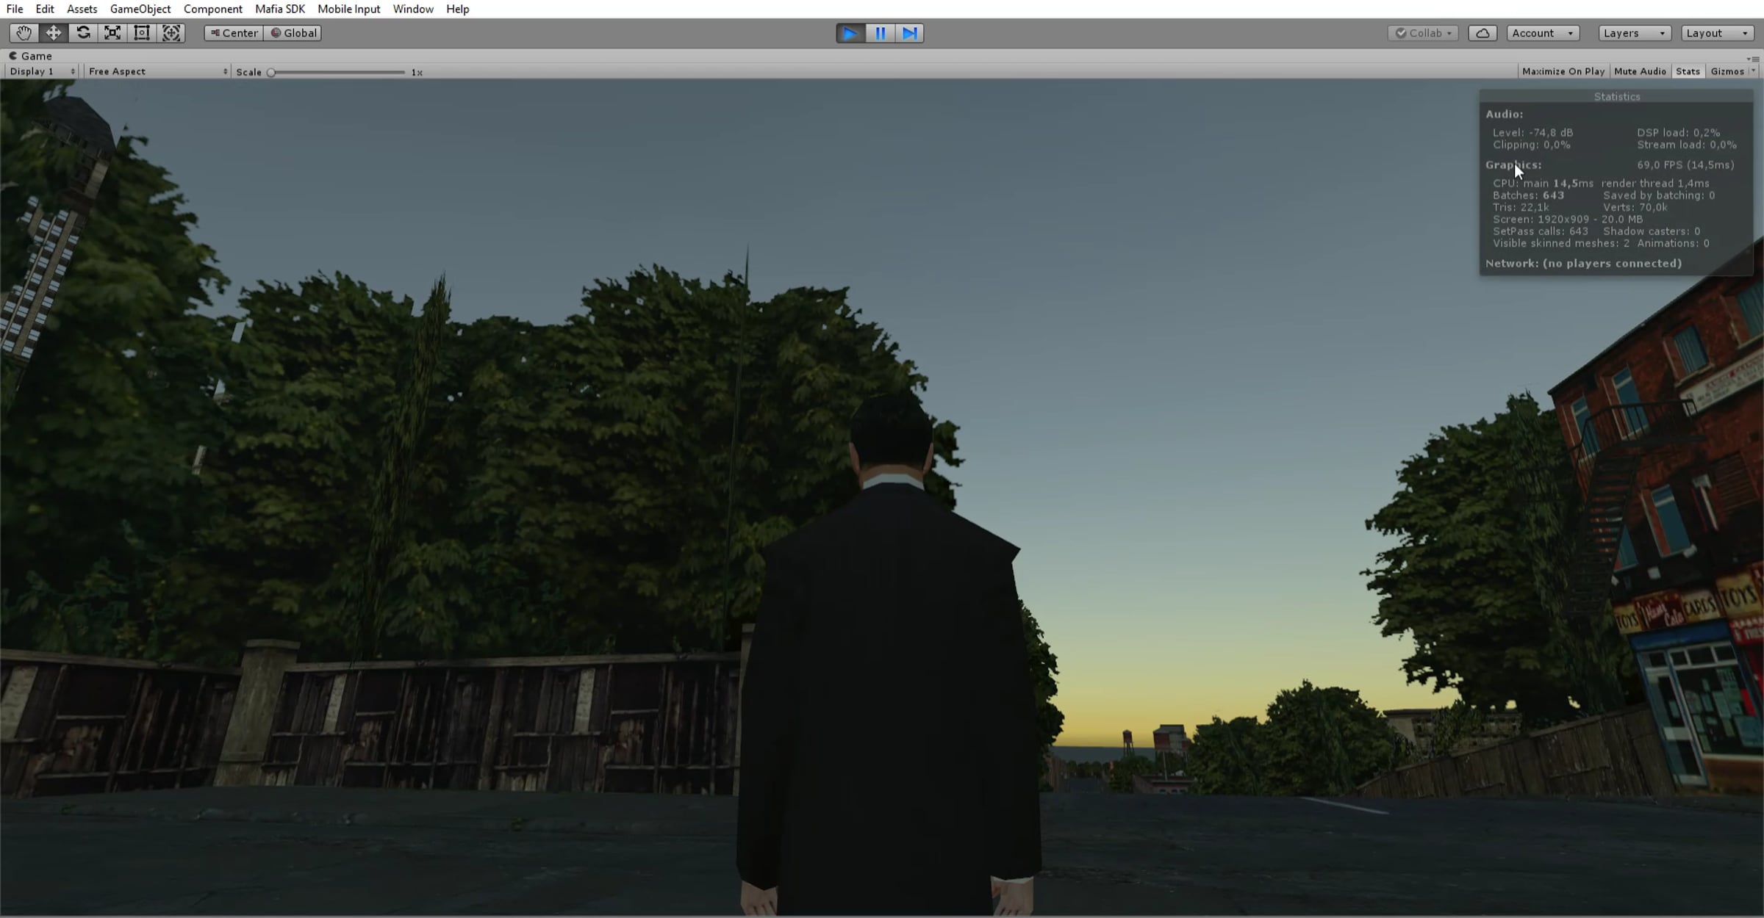Open the Display 1 dropdown
The height and width of the screenshot is (918, 1764).
click(42, 71)
